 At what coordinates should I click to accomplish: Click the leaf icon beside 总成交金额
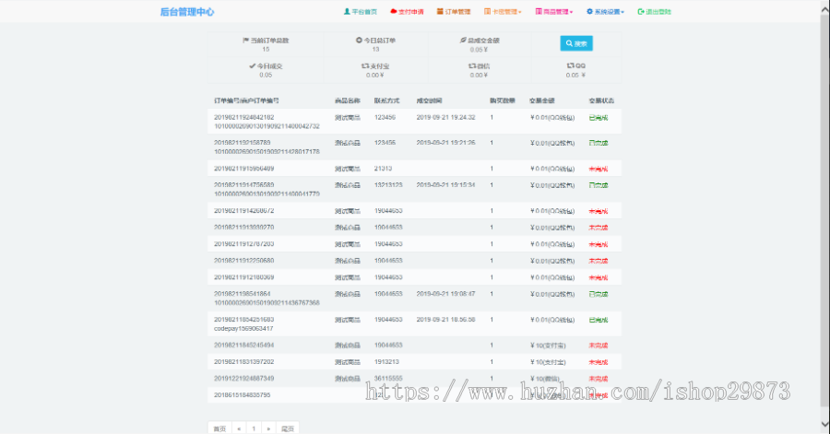pos(463,41)
